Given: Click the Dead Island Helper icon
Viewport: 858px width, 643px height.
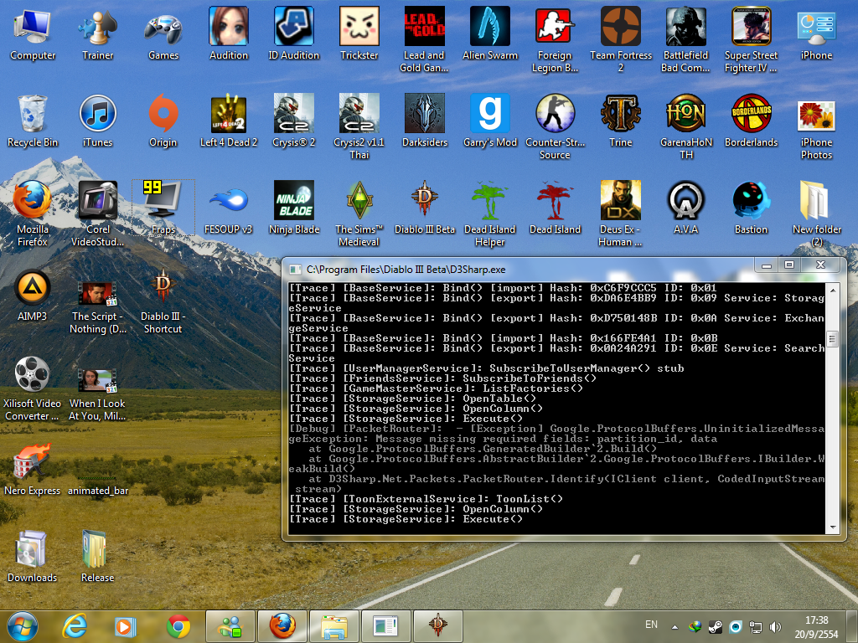Looking at the screenshot, I should [x=489, y=213].
